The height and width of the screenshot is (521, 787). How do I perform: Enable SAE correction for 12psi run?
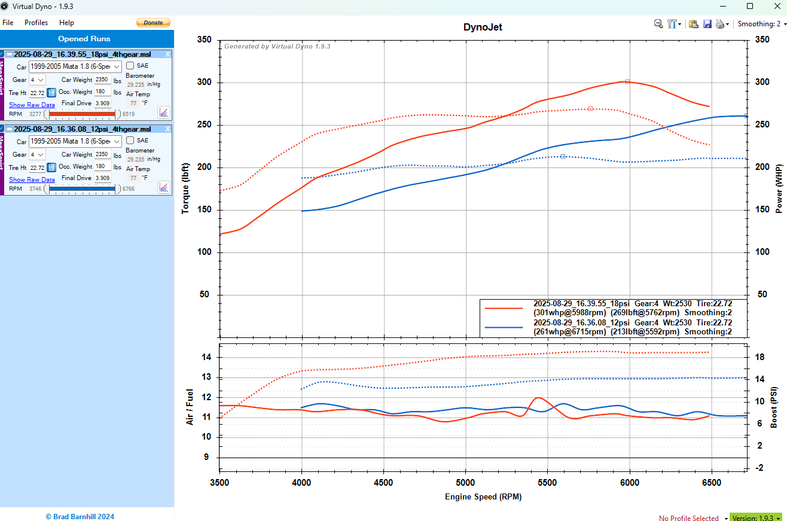tap(130, 141)
